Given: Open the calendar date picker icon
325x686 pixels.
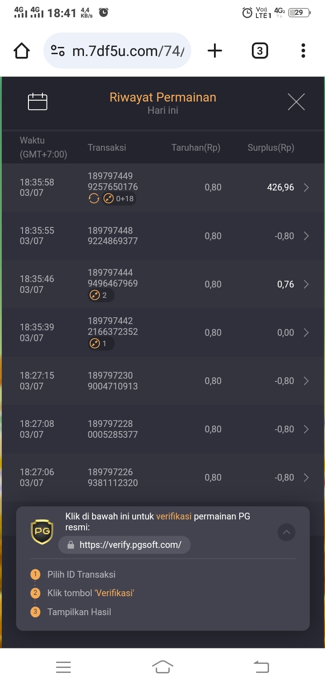Looking at the screenshot, I should (37, 102).
